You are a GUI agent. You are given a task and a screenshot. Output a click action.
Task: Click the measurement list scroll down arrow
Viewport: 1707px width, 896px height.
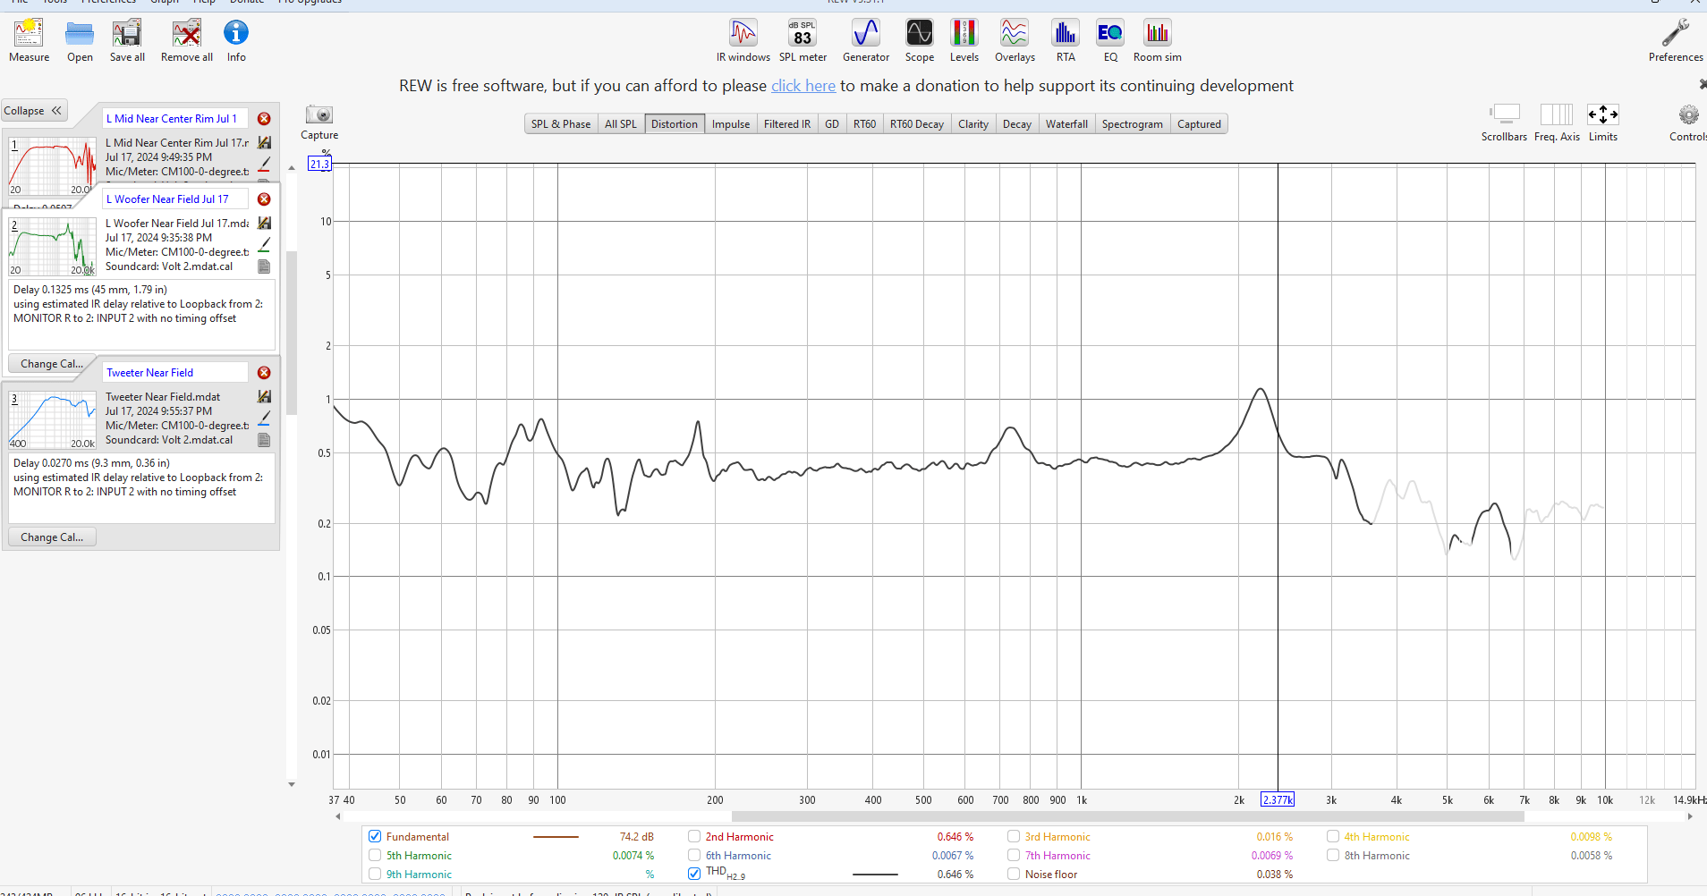coord(292,784)
